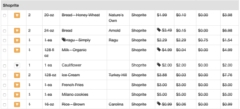Toggle the cart icon for French Fries
Image resolution: width=240 pixels, height=109 pixels.
click(17, 85)
